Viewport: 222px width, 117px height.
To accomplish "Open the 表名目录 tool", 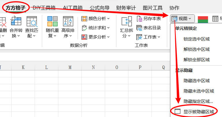I will point(149,28).
